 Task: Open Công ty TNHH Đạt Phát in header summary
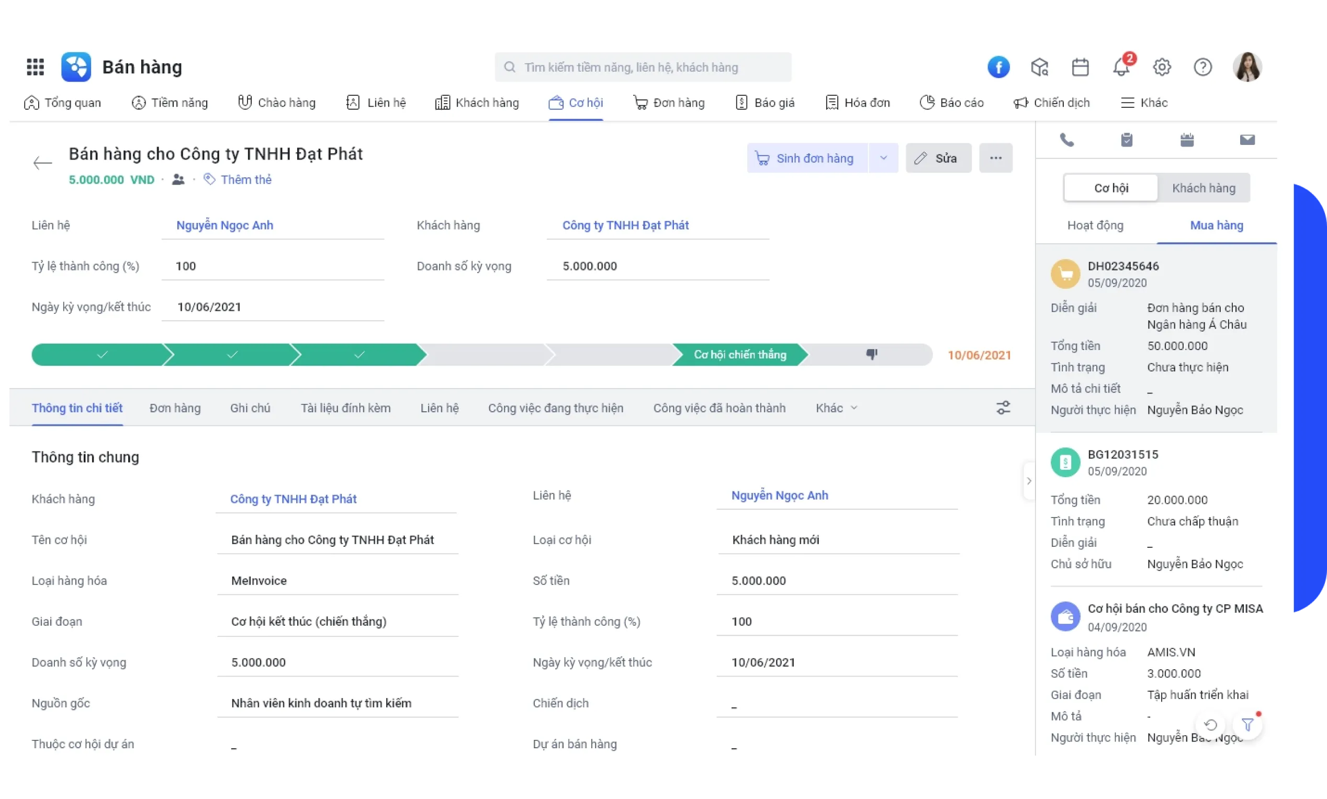[x=625, y=225]
